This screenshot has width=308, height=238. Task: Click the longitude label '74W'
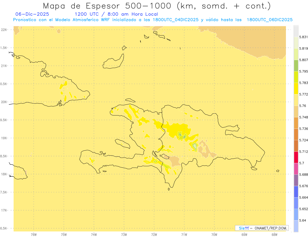click(94, 235)
